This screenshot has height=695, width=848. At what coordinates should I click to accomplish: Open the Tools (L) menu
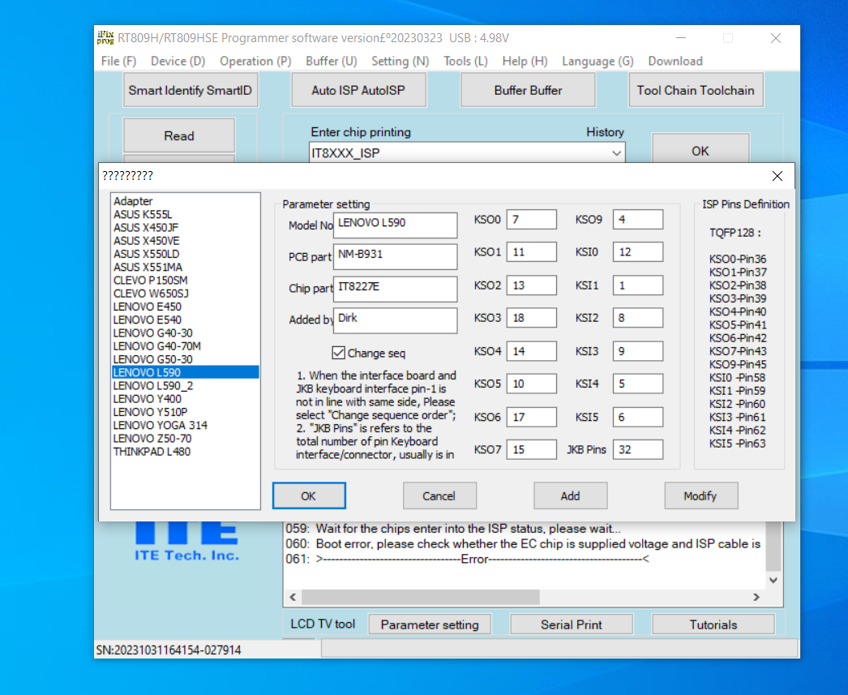465,61
